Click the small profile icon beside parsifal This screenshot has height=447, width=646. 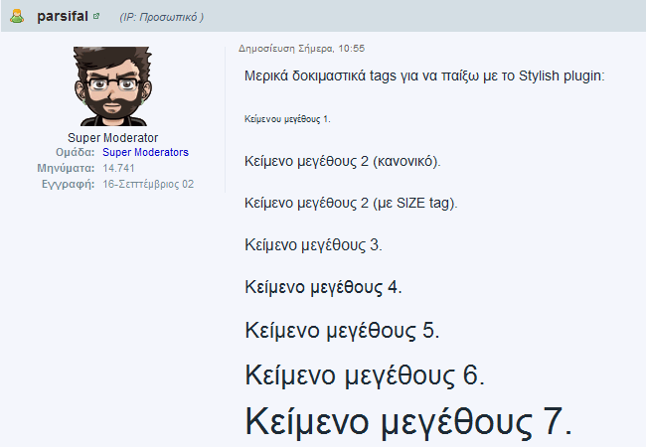(96, 16)
